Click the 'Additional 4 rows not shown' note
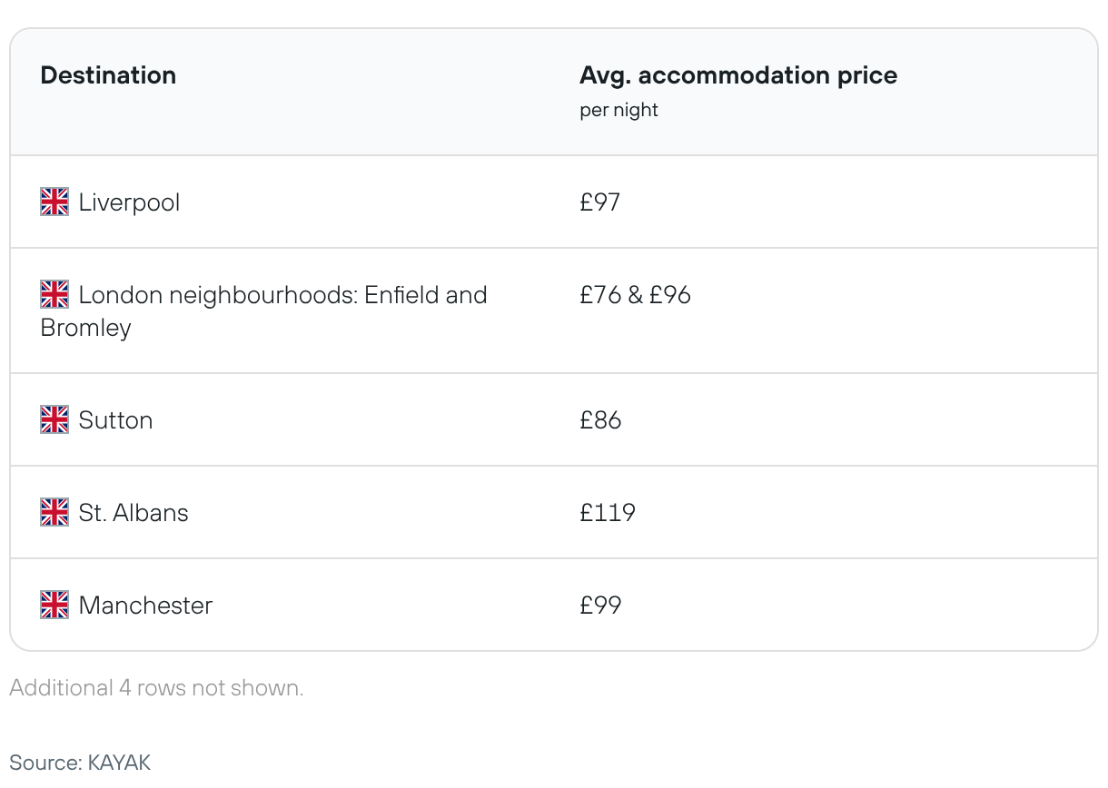 [x=156, y=687]
